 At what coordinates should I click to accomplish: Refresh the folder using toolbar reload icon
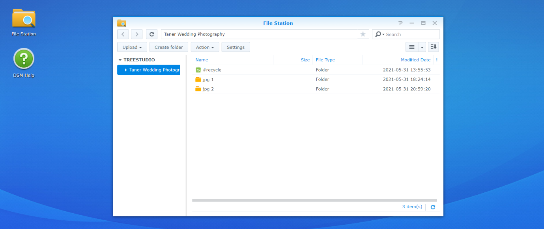(151, 34)
